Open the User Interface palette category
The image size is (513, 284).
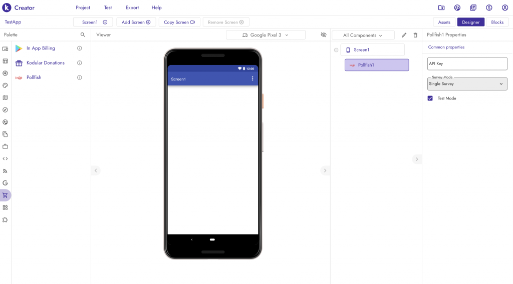tap(5, 49)
